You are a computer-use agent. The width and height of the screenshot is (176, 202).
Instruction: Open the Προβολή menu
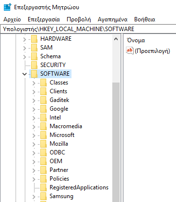tap(79, 19)
